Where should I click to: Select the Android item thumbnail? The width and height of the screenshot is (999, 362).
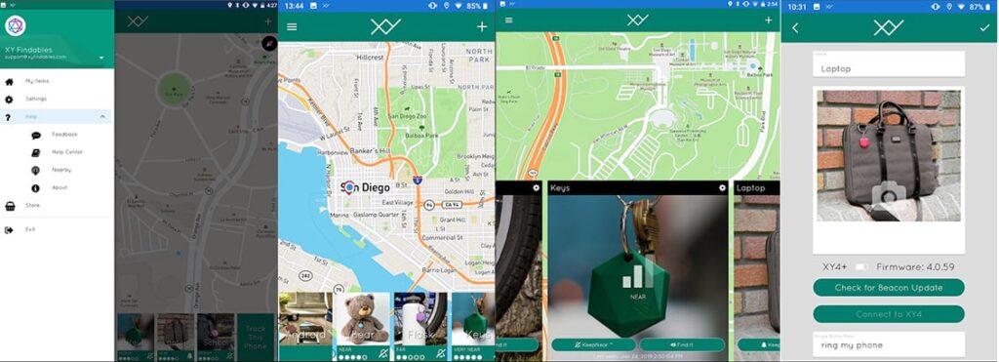305,319
